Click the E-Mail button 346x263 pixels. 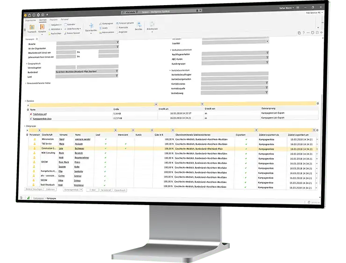click(x=93, y=190)
